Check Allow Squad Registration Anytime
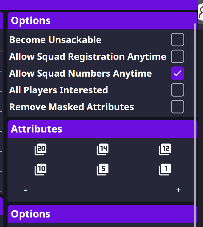The height and width of the screenshot is (227, 203). [x=178, y=56]
